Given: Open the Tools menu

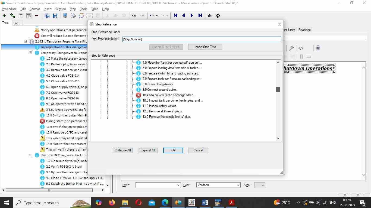Looking at the screenshot, I should [x=83, y=9].
